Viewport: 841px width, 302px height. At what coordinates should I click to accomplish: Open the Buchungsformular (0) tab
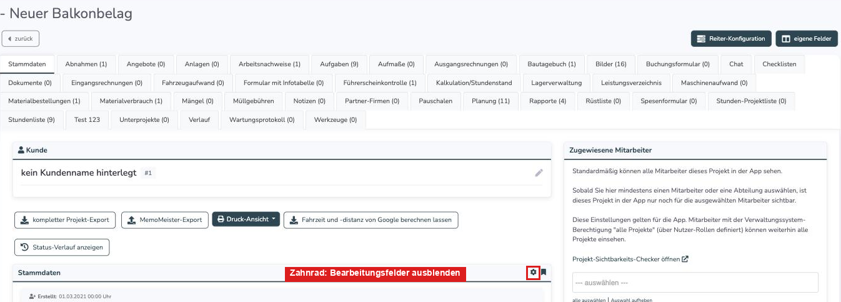pos(678,64)
